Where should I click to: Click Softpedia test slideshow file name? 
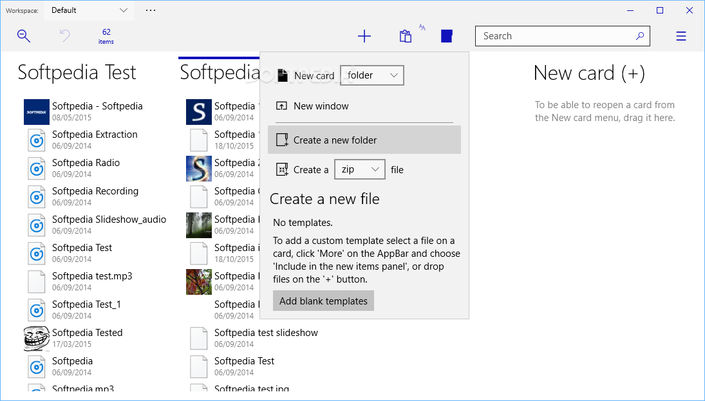(266, 333)
